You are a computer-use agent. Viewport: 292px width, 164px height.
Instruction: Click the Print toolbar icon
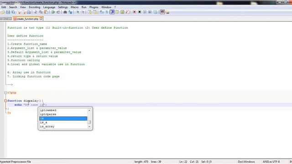[29, 12]
